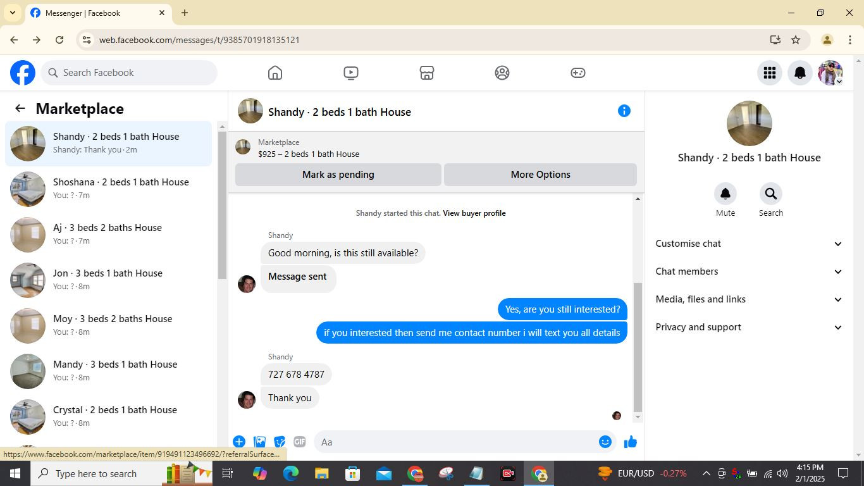Select Crystal · 2 beds 1 bath House chat
The height and width of the screenshot is (486, 864).
click(x=109, y=417)
